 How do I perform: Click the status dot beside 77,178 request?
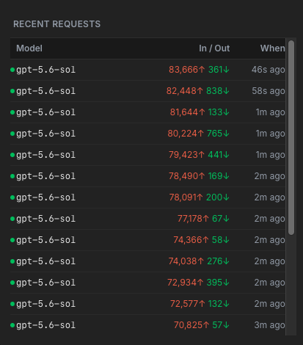[x=12, y=219]
